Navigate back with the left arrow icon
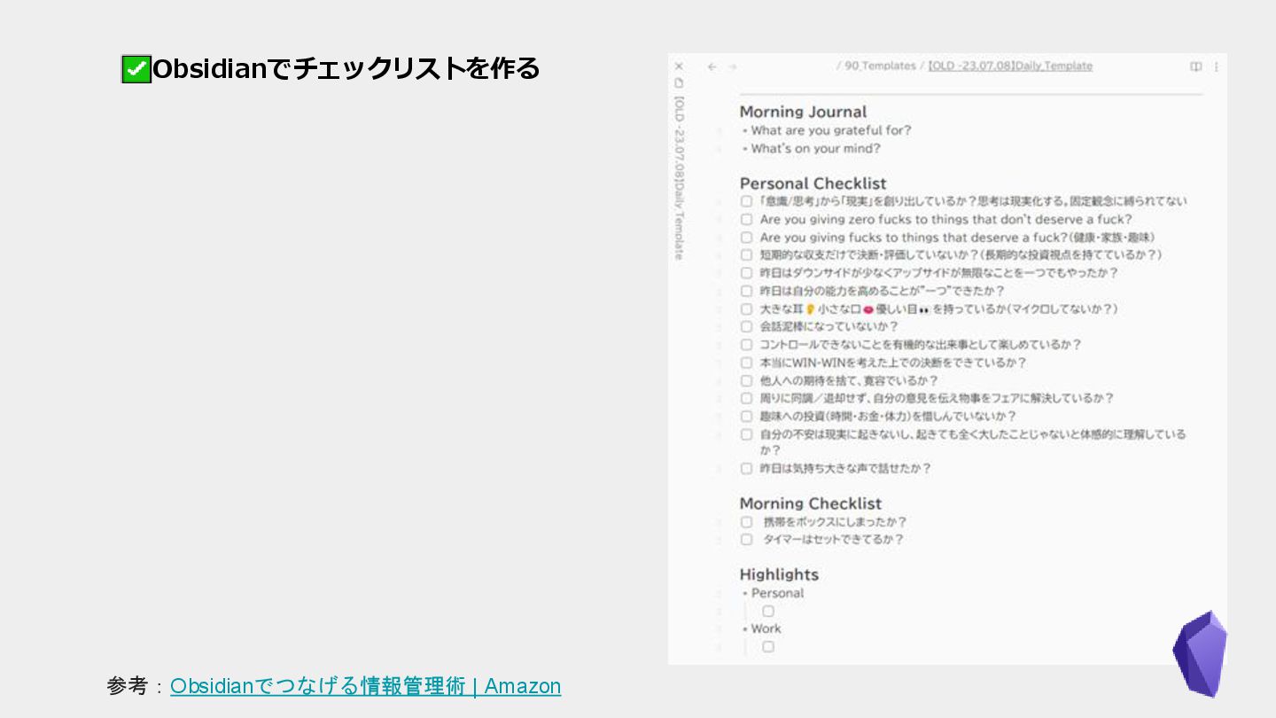This screenshot has height=718, width=1276. click(x=712, y=66)
